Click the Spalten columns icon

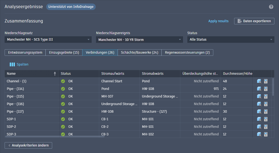[x=12, y=64]
